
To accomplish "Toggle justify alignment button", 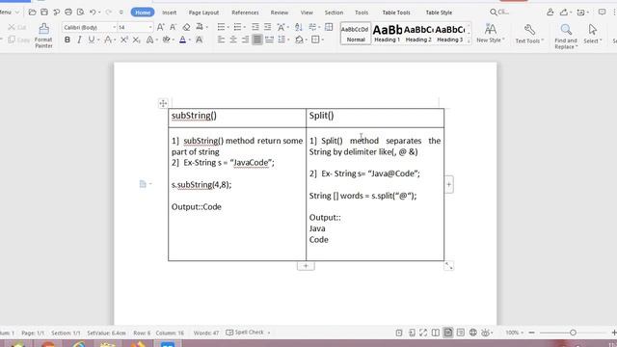I will click(x=257, y=40).
